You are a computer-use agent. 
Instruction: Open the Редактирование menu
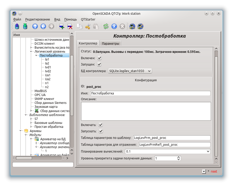pos(37,19)
